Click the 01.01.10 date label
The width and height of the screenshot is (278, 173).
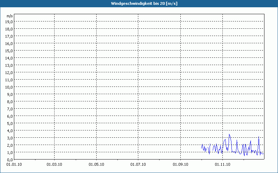[x=14, y=165]
